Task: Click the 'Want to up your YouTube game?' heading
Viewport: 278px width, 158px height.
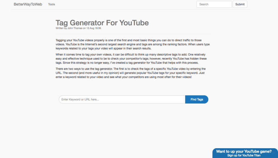Action: 244,151
